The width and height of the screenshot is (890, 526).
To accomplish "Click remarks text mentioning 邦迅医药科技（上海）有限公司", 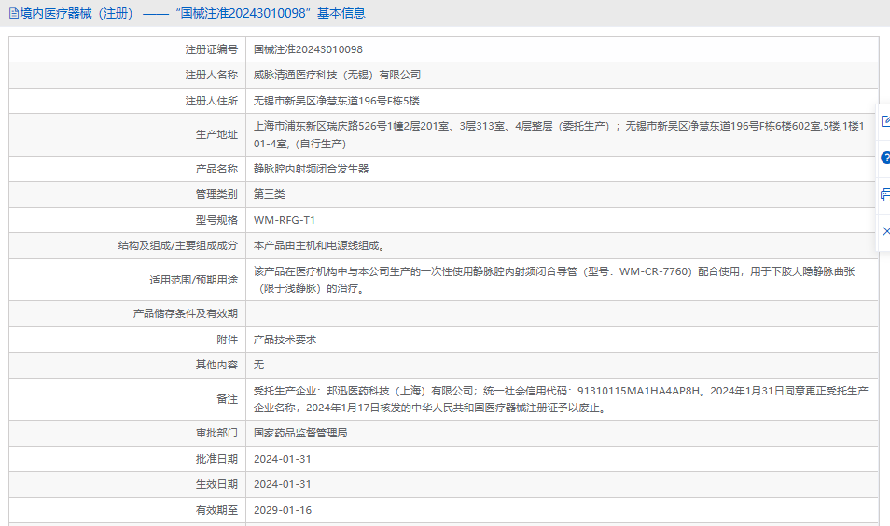I will coord(561,399).
